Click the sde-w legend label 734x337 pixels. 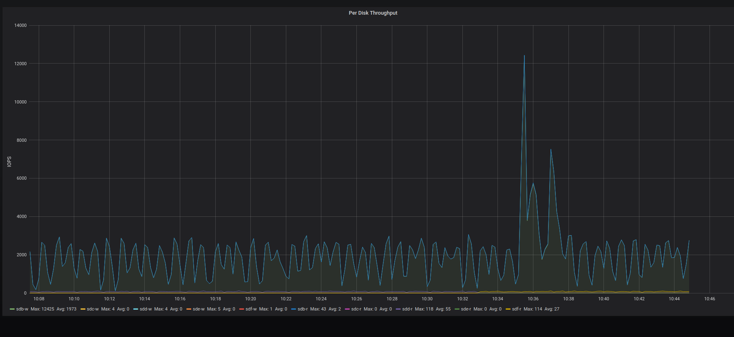(199, 309)
